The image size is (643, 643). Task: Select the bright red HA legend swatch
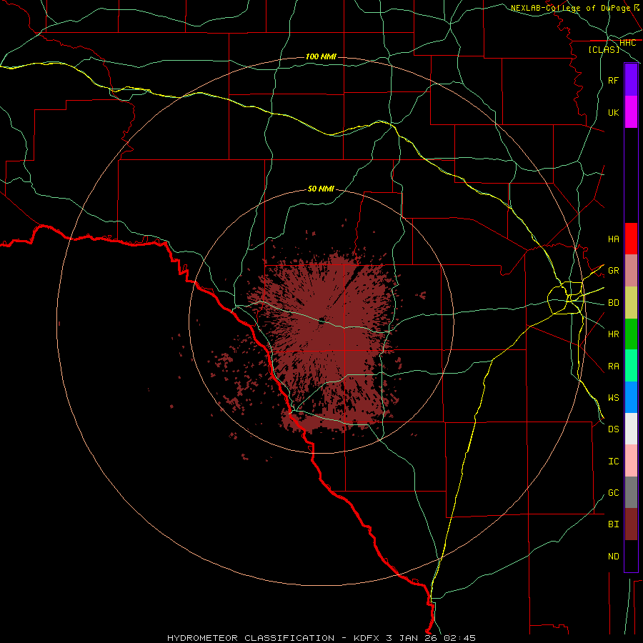631,239
